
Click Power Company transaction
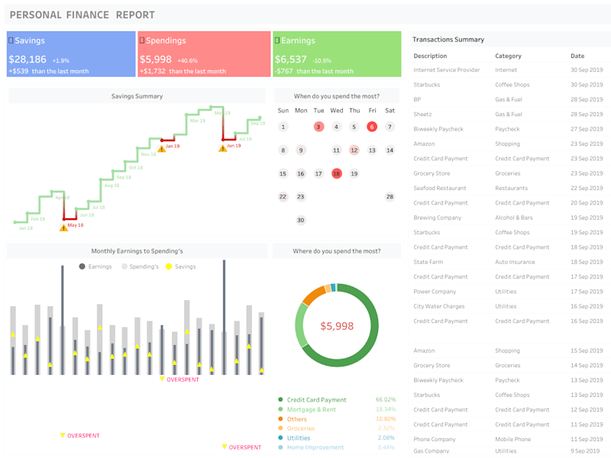[435, 292]
